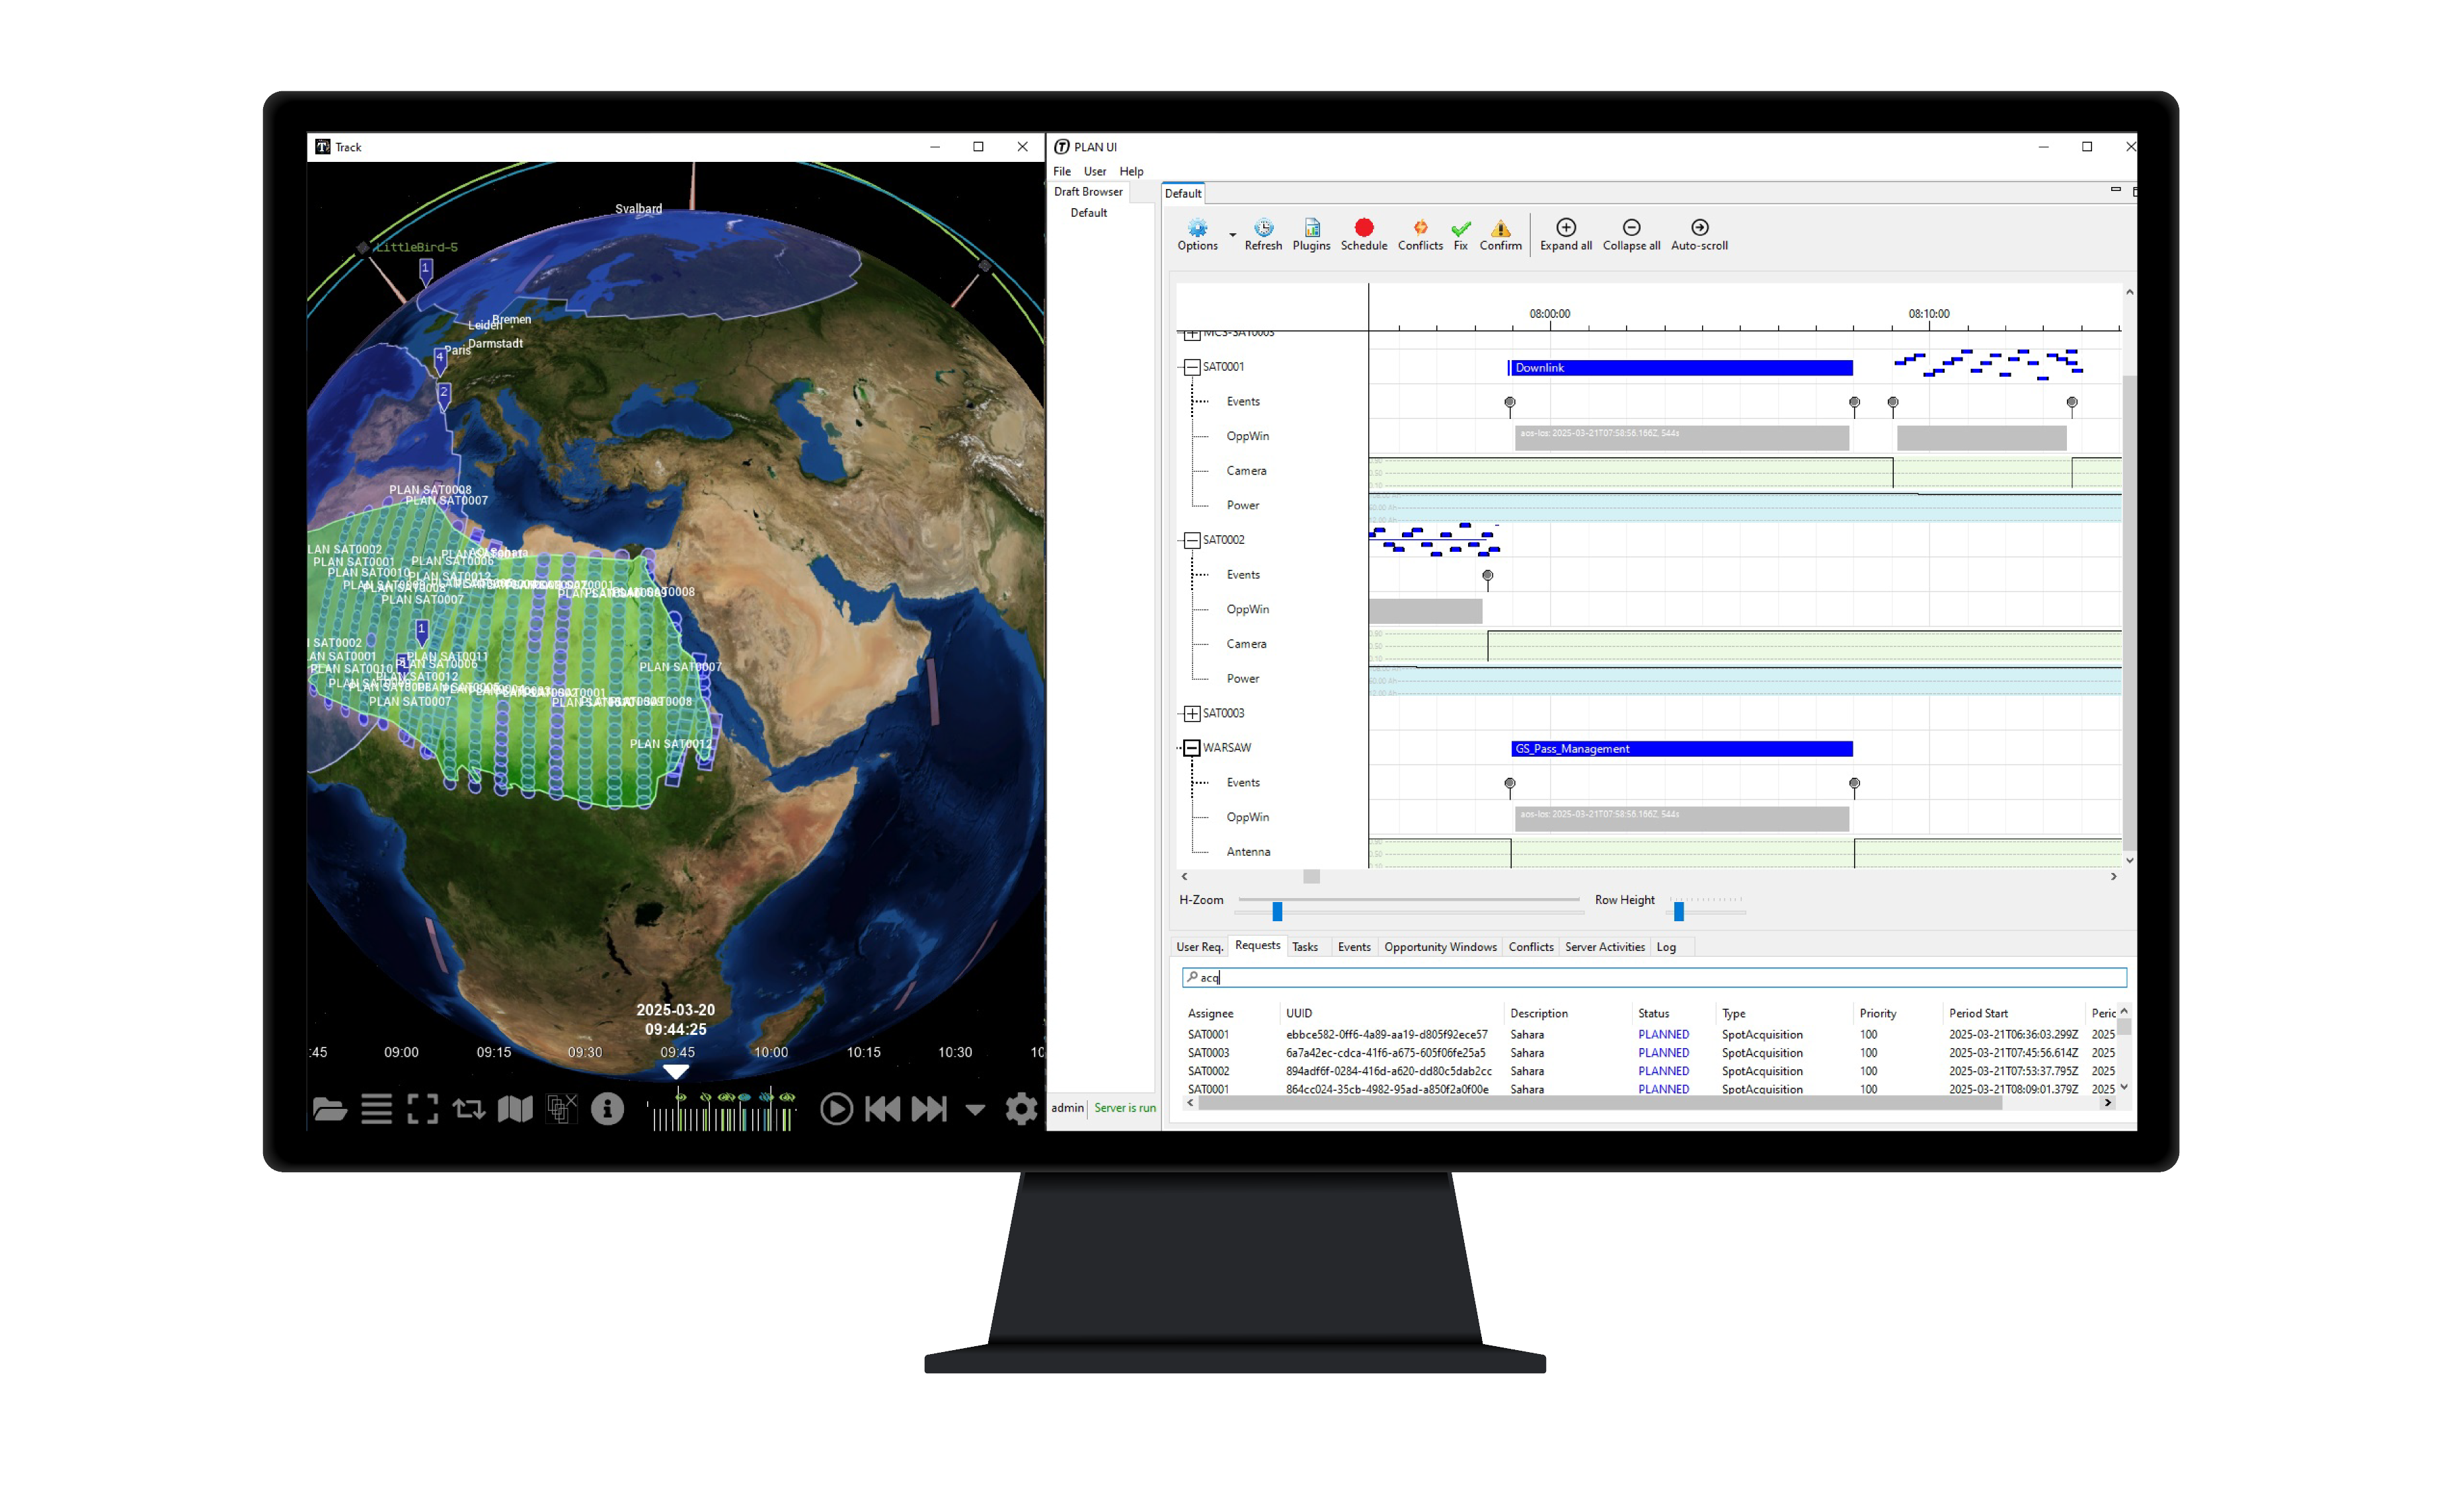The width and height of the screenshot is (2447, 1512).
Task: Click the Refresh toolbar icon
Action: pyautogui.click(x=1263, y=228)
